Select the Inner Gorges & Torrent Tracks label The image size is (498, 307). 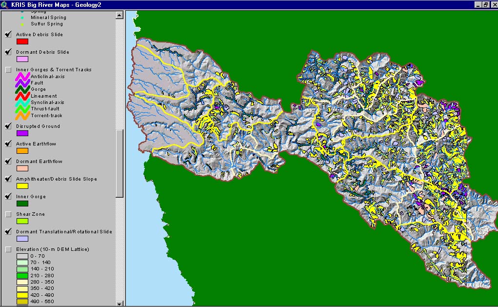[54, 70]
